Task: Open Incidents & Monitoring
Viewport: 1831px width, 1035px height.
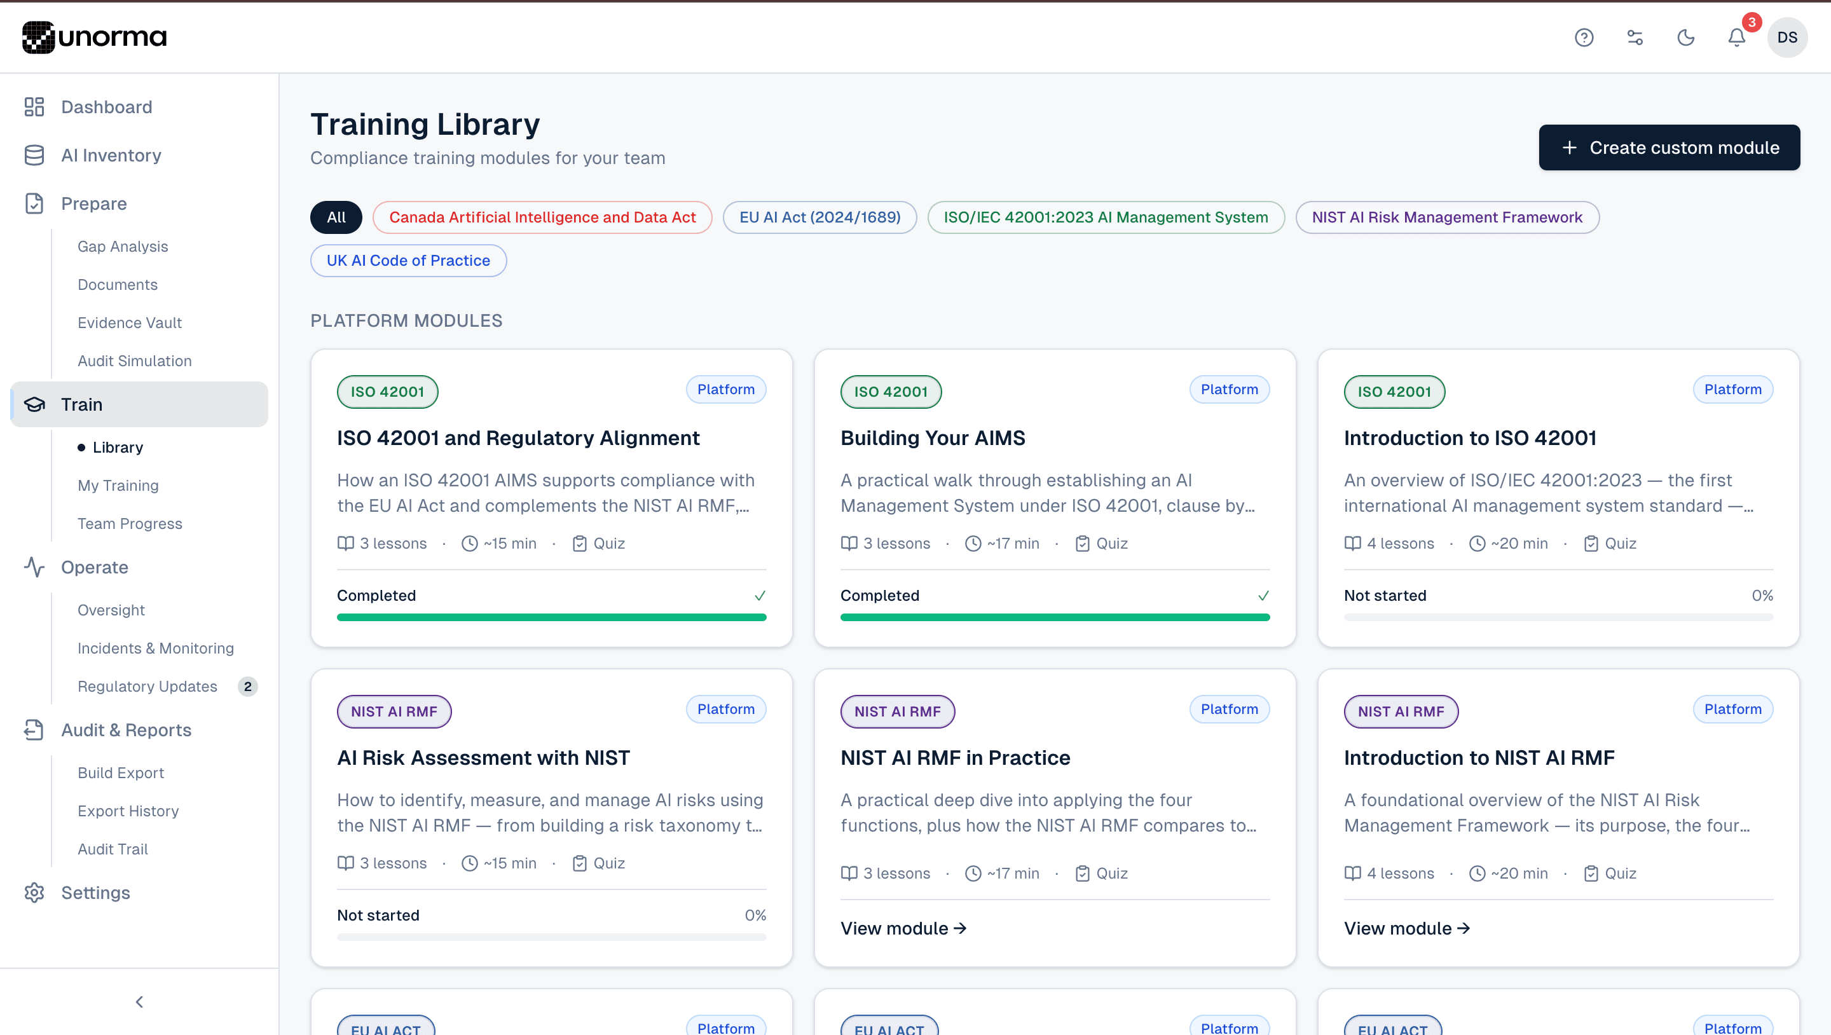Action: click(x=156, y=648)
